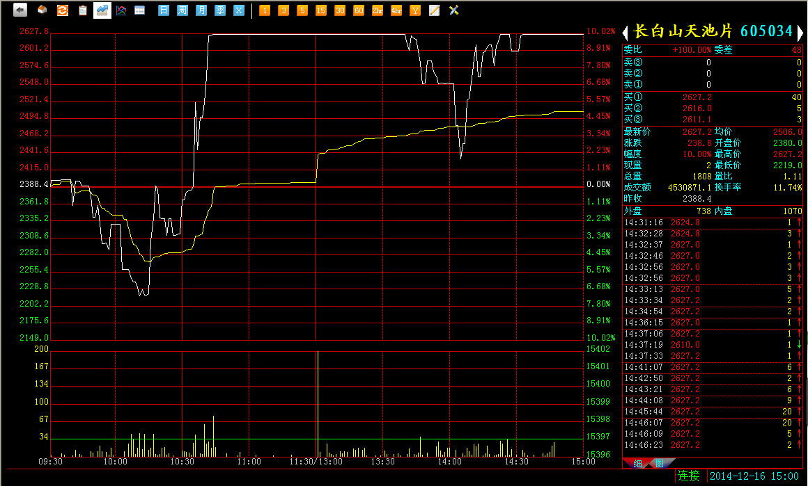Viewport: 808px width, 486px height.
Task: Click the 昨收 value 2388.4
Action: tap(697, 199)
